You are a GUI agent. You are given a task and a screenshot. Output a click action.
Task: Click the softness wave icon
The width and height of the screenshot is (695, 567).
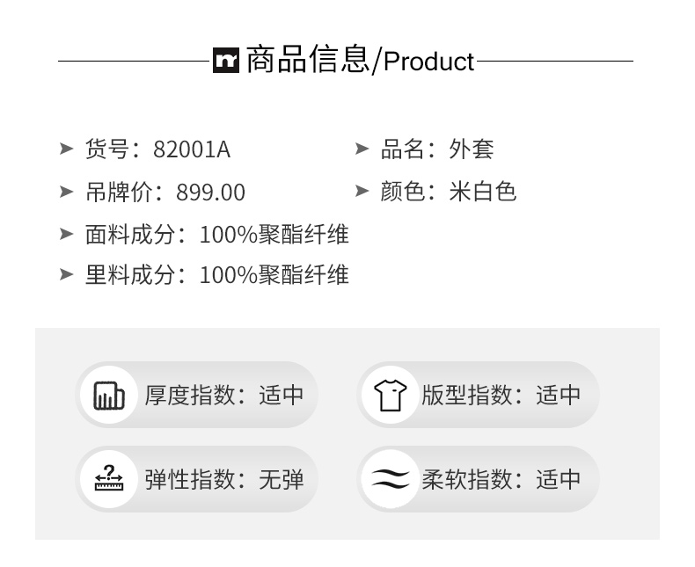point(389,479)
